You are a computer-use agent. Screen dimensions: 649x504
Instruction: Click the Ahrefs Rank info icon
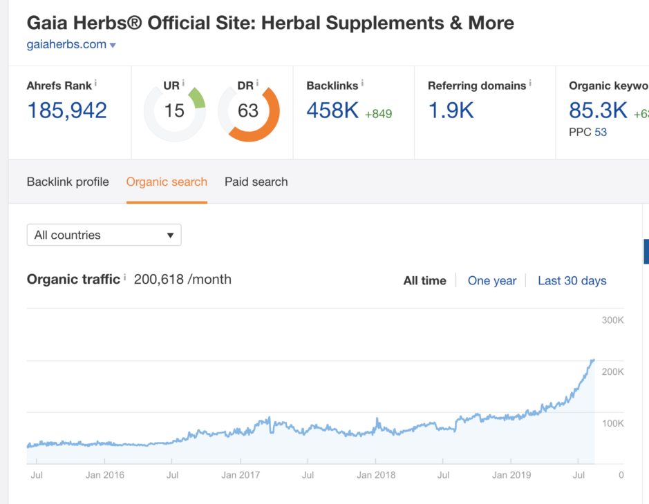[95, 83]
